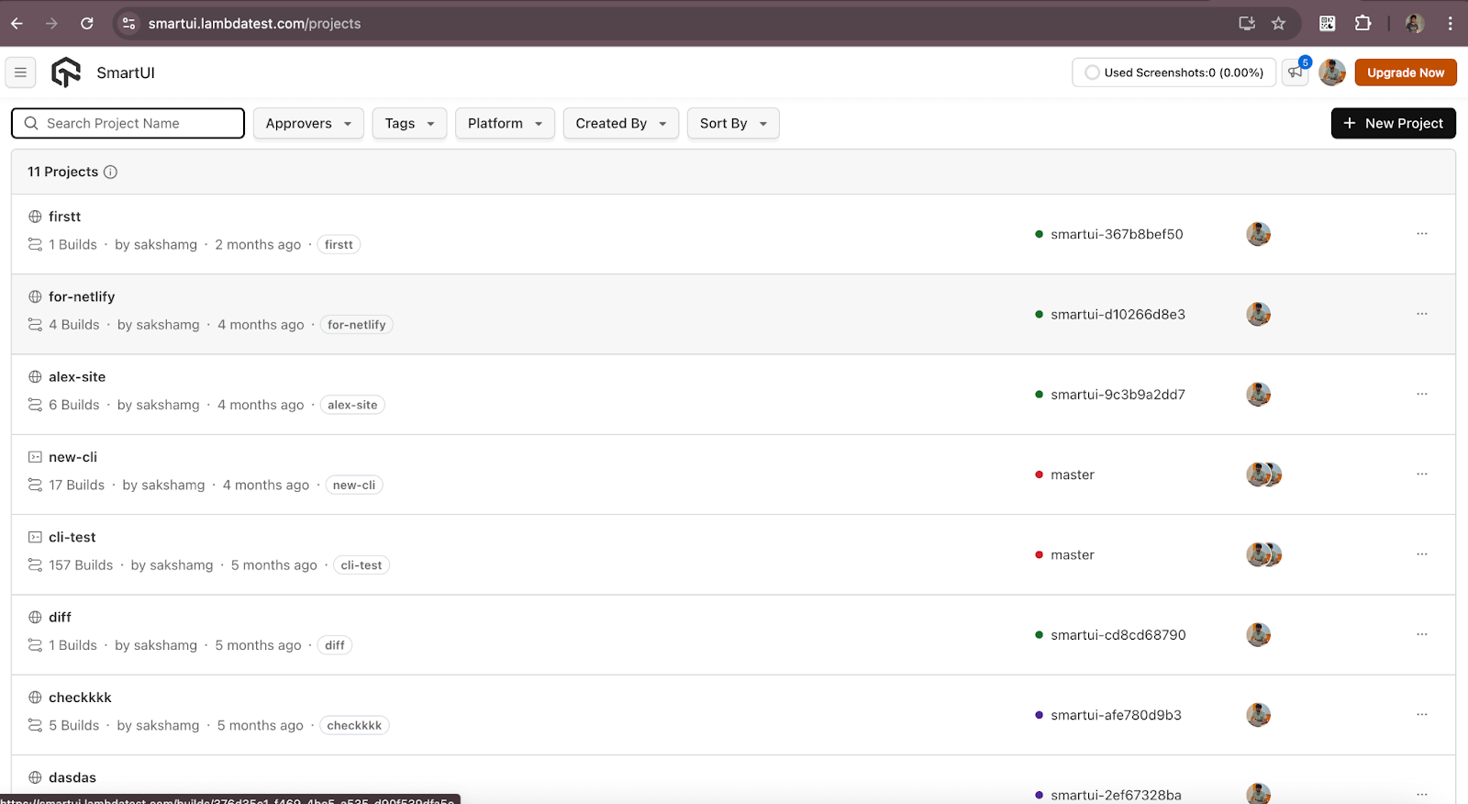1468x804 pixels.
Task: Click '157 Builds' in cli-test row
Action: 81,565
